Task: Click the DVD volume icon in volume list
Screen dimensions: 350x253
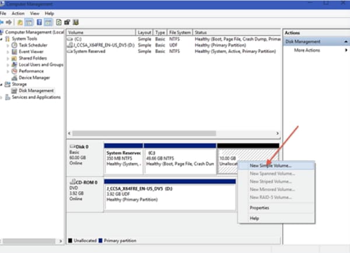Action: [70, 45]
